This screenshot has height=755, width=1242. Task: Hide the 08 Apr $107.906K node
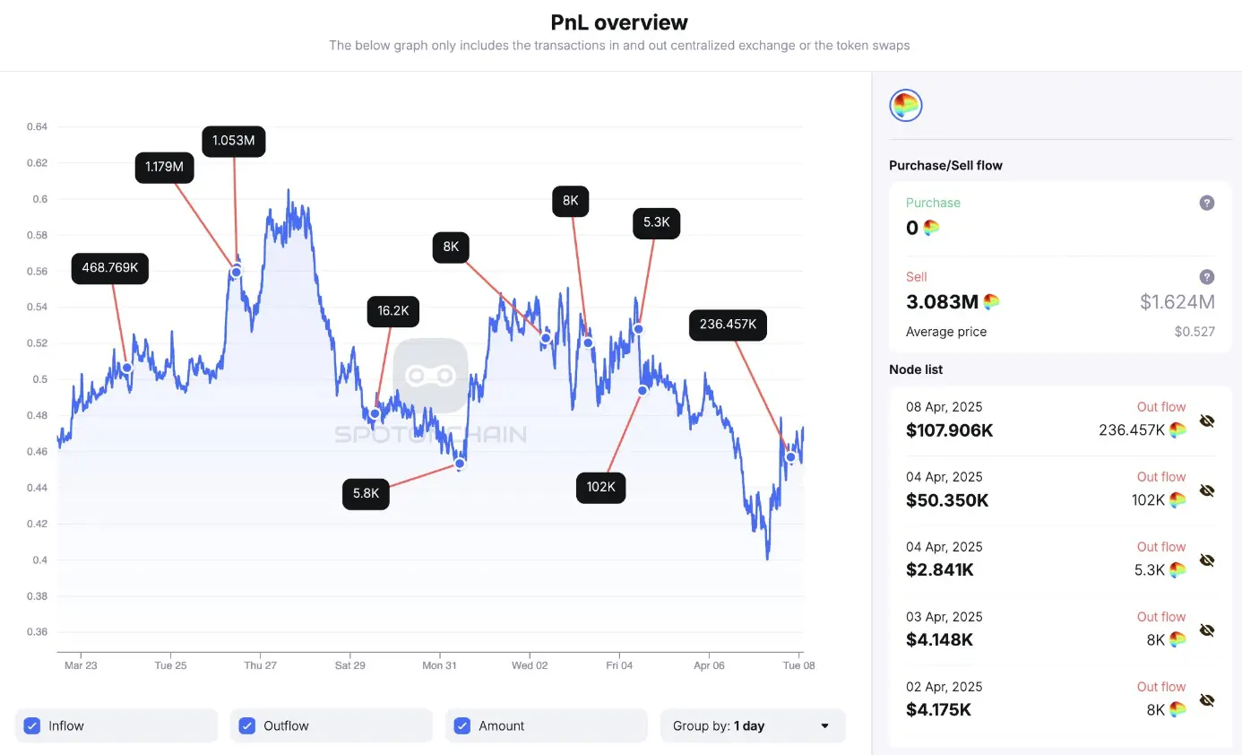pyautogui.click(x=1206, y=421)
